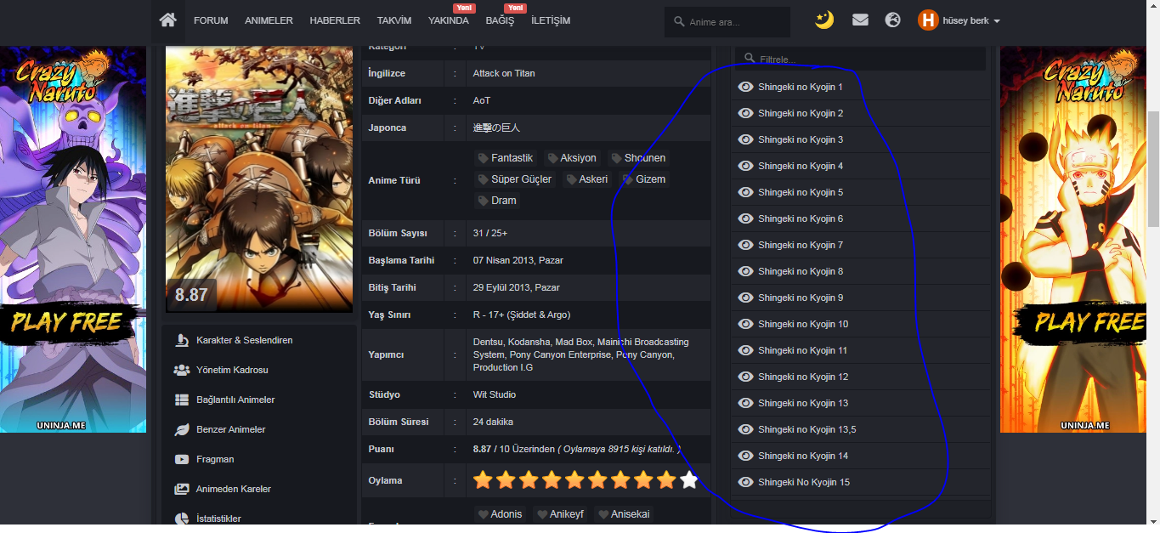Click the Anikeyf fansub tag

[x=561, y=514]
